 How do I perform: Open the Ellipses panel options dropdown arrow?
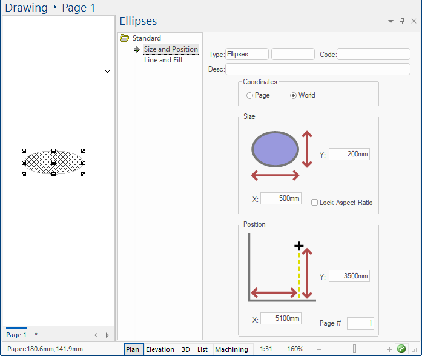click(x=391, y=21)
